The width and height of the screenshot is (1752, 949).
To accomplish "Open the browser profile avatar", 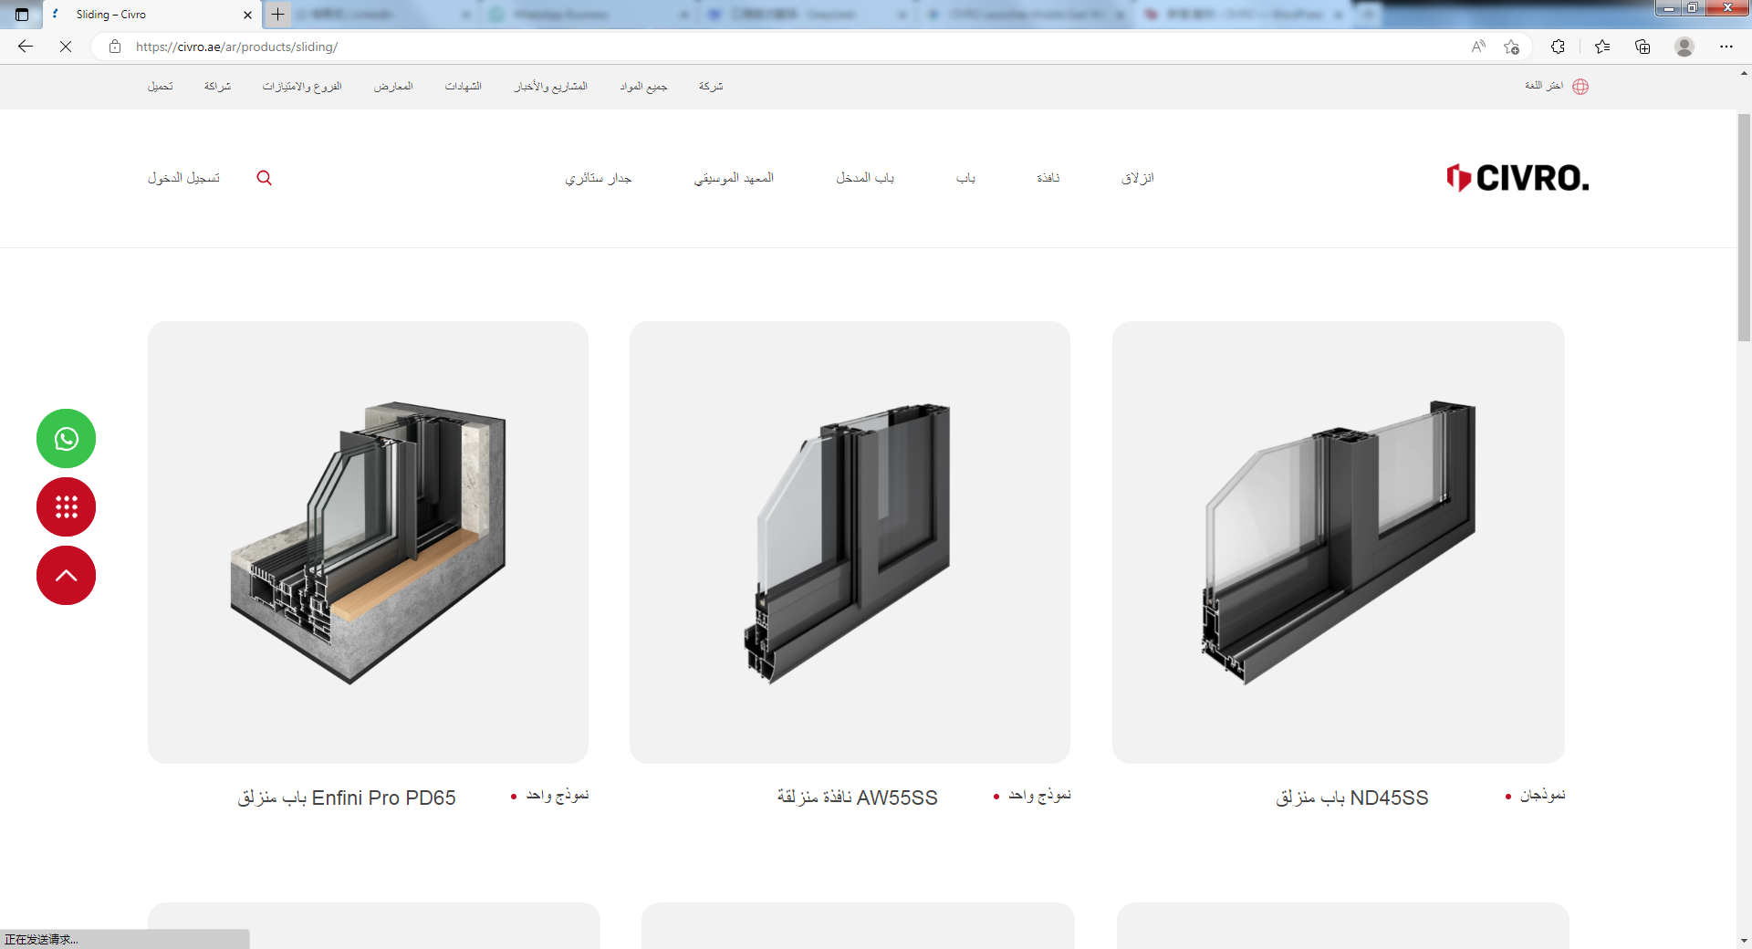I will pos(1684,47).
